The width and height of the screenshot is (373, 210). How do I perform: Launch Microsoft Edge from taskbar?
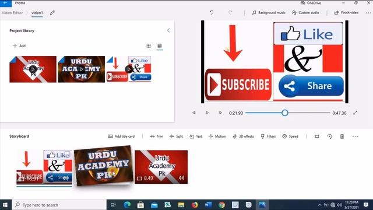[x=127, y=205]
